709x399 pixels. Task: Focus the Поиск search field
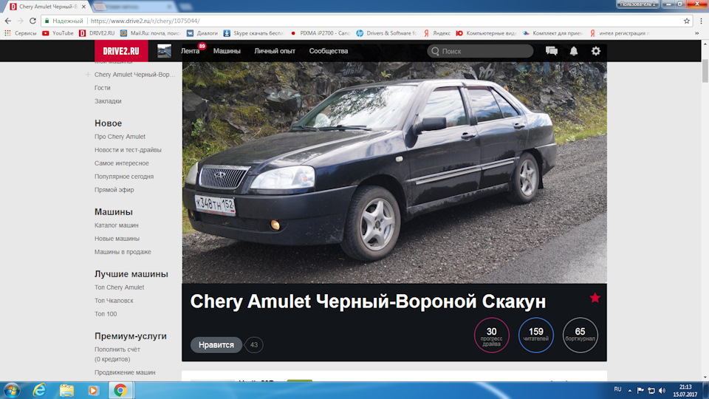coord(480,51)
